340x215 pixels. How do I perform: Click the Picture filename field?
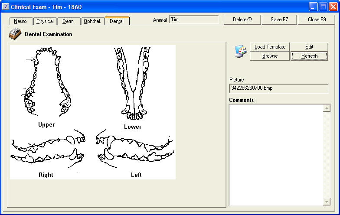point(279,88)
